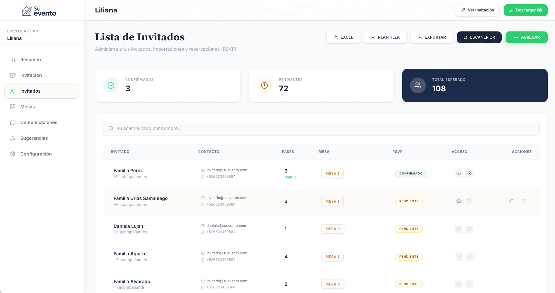Select the Daniela Lujan guest name
Image resolution: width=555 pixels, height=293 pixels.
(x=128, y=226)
